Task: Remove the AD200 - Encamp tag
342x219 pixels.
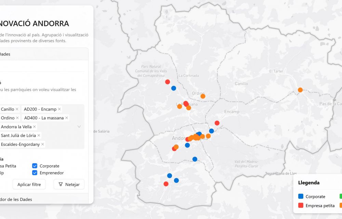Action: (60, 109)
